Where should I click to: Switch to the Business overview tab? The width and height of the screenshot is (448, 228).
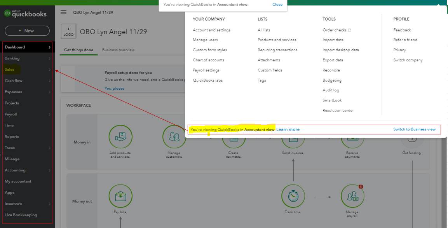[118, 50]
